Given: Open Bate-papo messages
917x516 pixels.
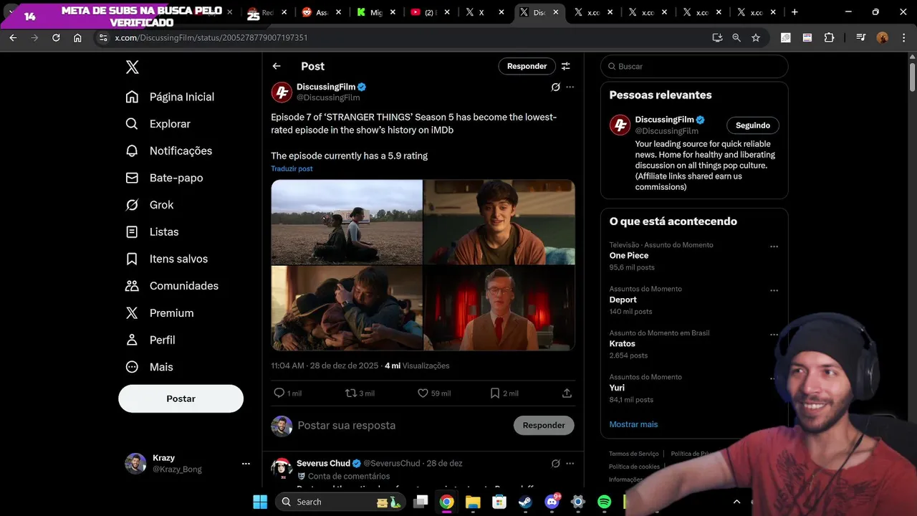Looking at the screenshot, I should pyautogui.click(x=164, y=178).
